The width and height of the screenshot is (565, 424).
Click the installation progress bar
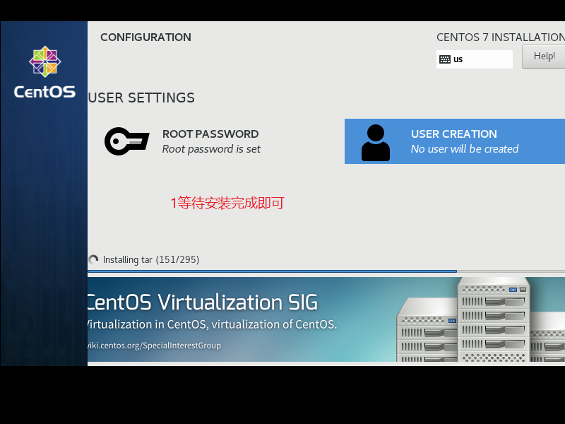pos(326,271)
